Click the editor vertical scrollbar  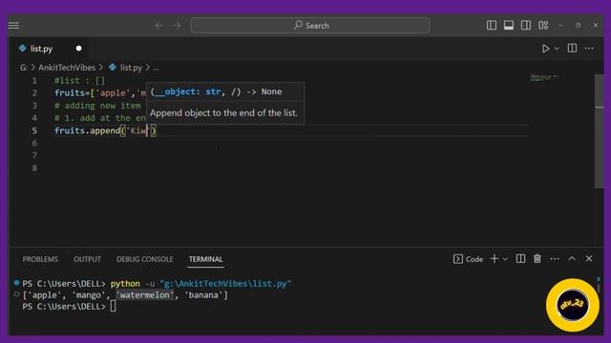coord(599,131)
